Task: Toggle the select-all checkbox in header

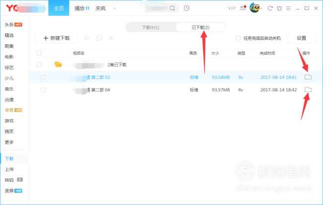Action: (x=39, y=53)
